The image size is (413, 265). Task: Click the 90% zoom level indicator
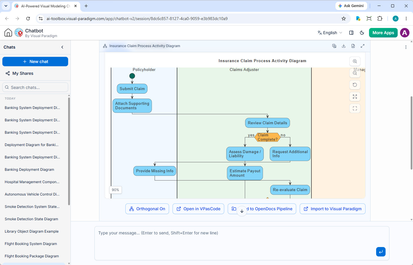[116, 190]
